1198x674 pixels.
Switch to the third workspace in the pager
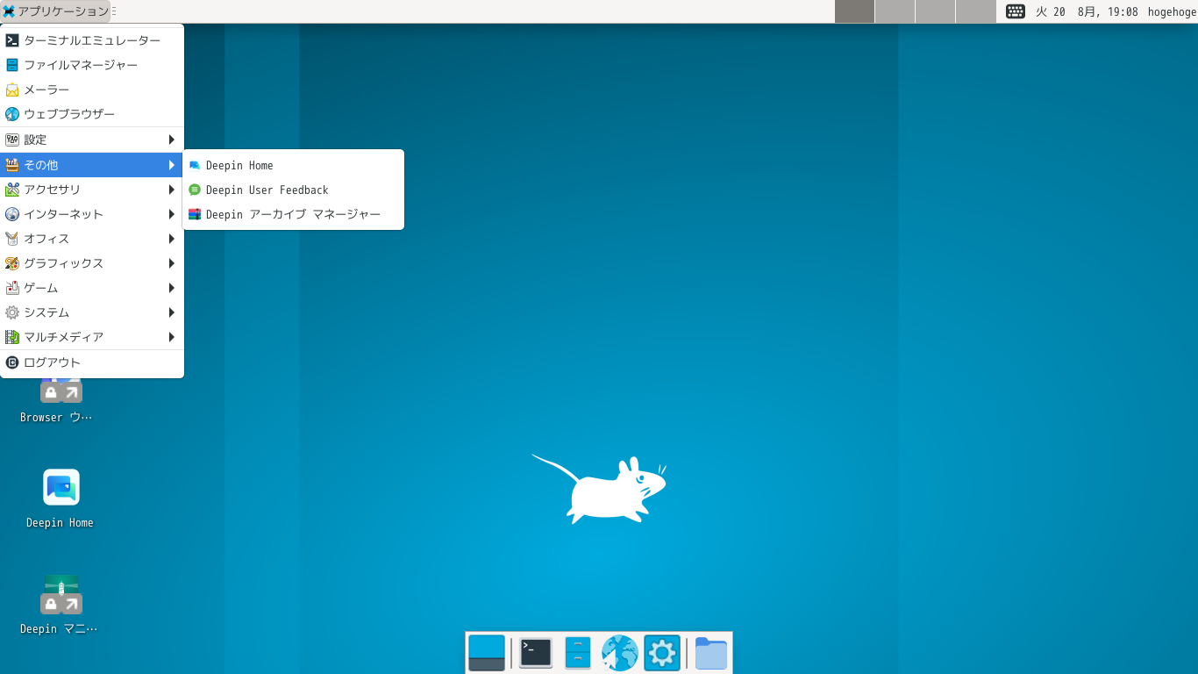point(935,11)
